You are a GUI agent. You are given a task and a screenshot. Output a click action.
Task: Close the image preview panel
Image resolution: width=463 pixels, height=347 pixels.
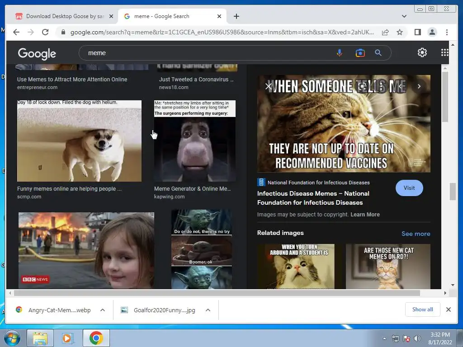click(x=268, y=86)
